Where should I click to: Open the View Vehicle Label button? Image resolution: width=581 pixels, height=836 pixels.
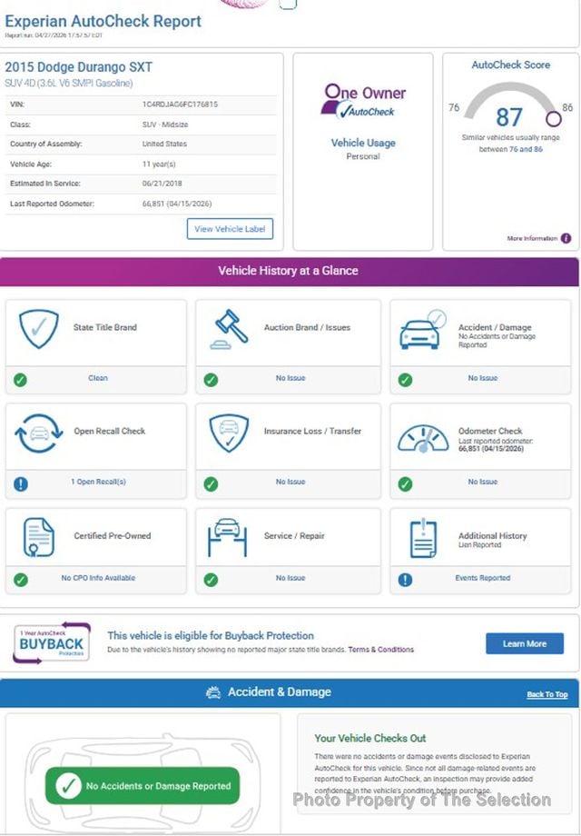[230, 229]
